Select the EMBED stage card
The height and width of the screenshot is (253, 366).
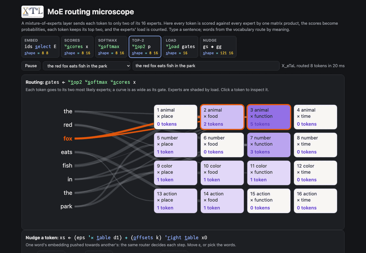click(40, 47)
